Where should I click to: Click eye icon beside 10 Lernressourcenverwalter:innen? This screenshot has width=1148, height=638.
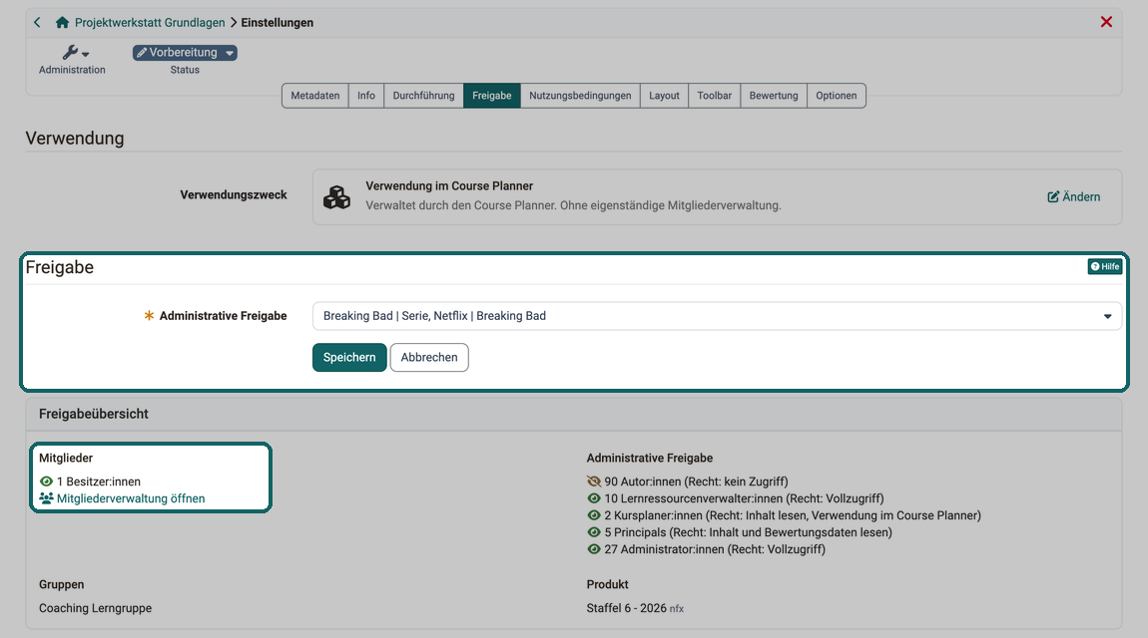pyautogui.click(x=594, y=498)
